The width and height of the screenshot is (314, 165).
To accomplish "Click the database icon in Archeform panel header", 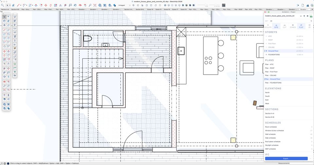I will coord(304,16).
